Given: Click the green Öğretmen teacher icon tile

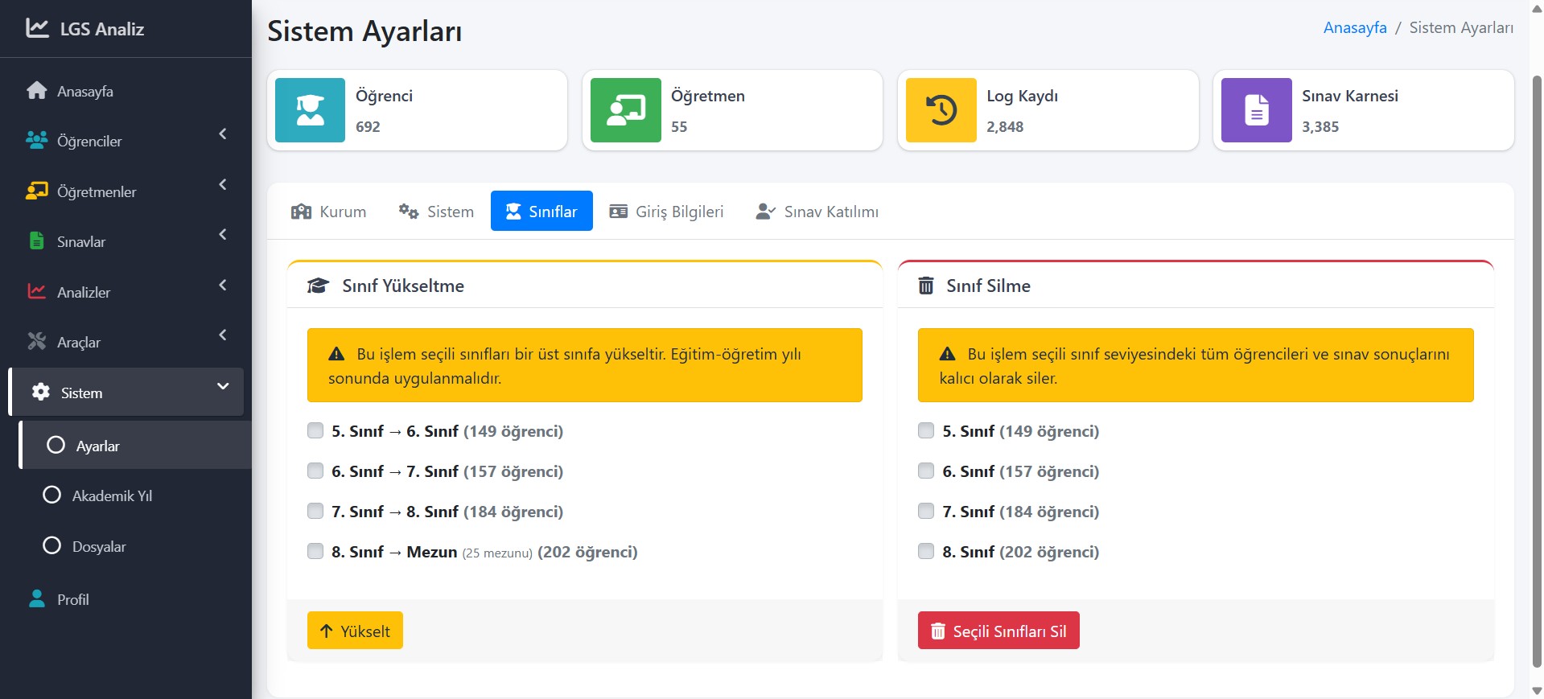Looking at the screenshot, I should pyautogui.click(x=625, y=110).
